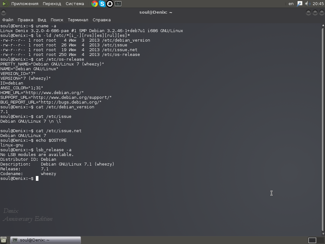Click the scrollbar up arrow

point(323,25)
